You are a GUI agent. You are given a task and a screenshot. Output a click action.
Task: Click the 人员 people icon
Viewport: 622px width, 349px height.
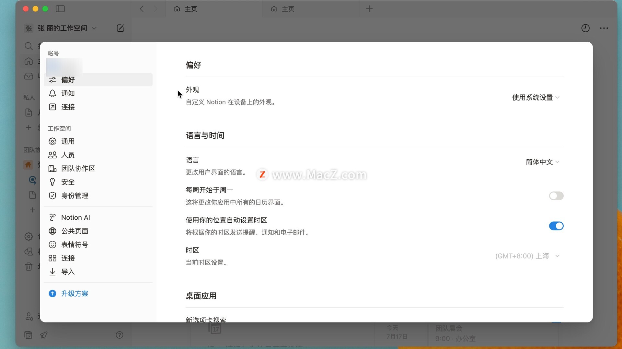[x=52, y=155]
